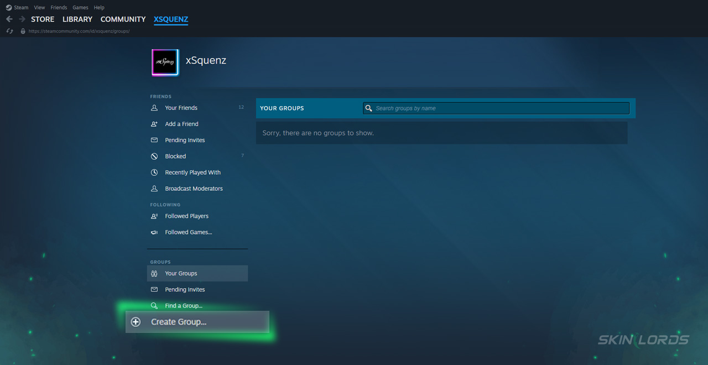
Task: Click the blocked count 7
Action: 242,156
